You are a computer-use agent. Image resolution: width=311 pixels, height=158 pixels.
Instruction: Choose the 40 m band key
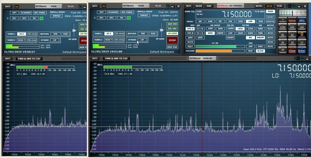pos(302,34)
